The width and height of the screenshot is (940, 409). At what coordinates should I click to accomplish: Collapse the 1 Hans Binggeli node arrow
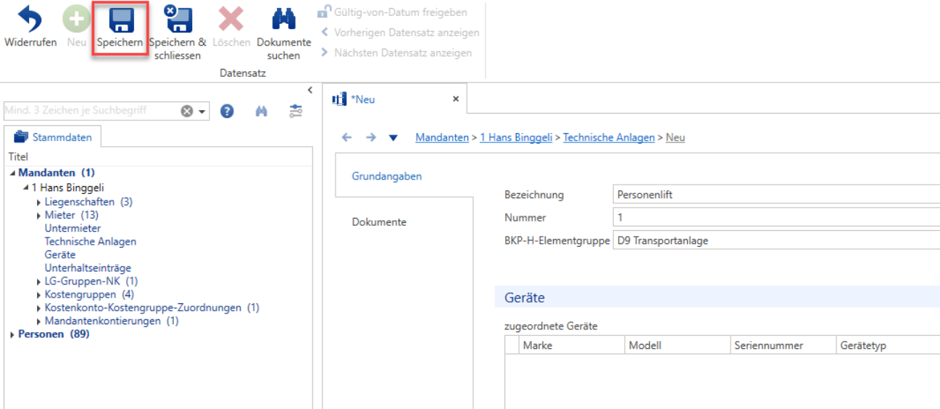pyautogui.click(x=25, y=187)
